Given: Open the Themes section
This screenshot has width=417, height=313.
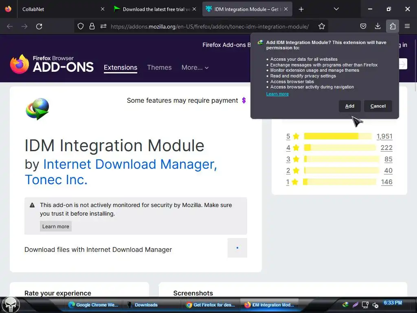Looking at the screenshot, I should point(159,67).
